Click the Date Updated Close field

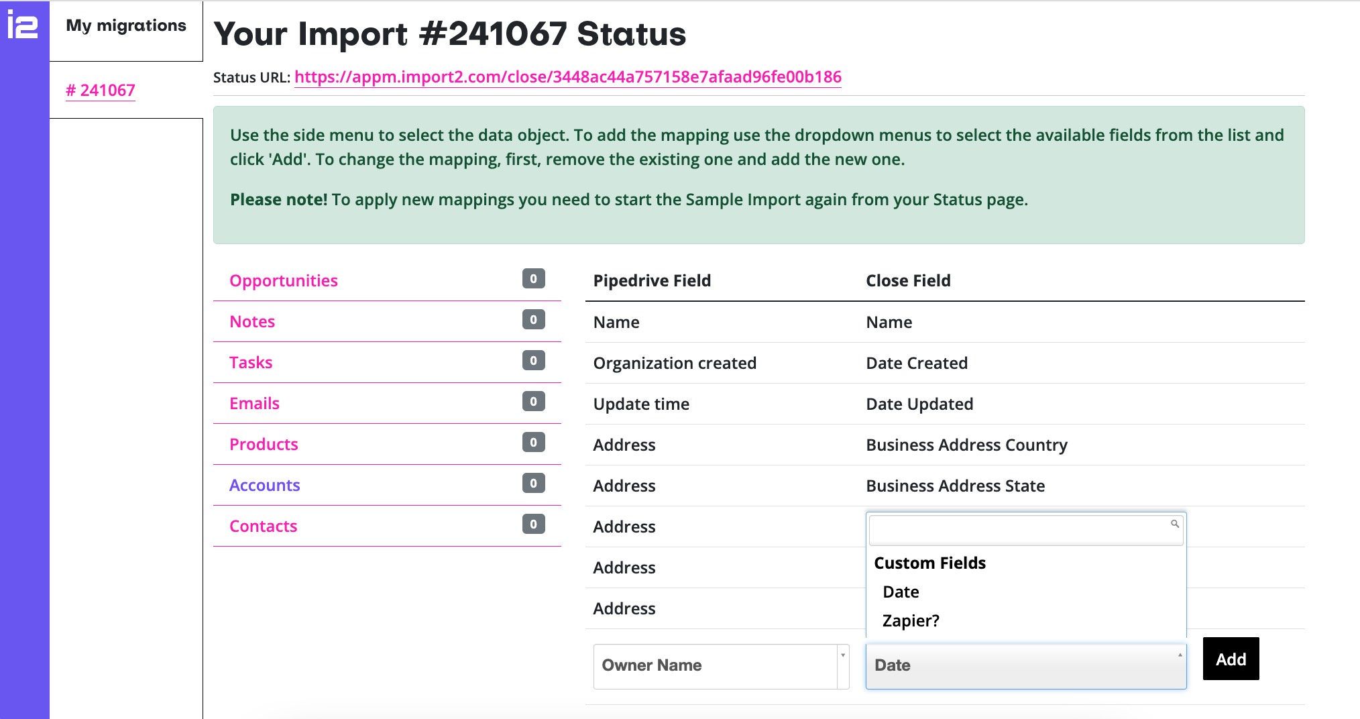point(919,404)
